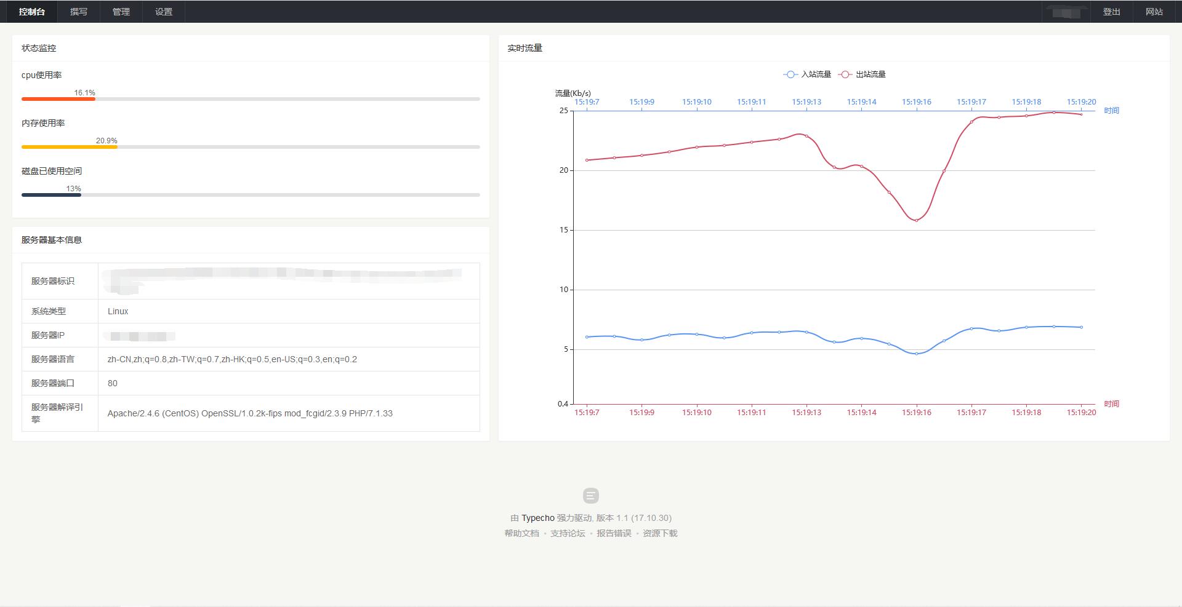Viewport: 1182px width, 607px height.
Task: Toggle 出站流量 series in chart legend
Action: click(862, 74)
